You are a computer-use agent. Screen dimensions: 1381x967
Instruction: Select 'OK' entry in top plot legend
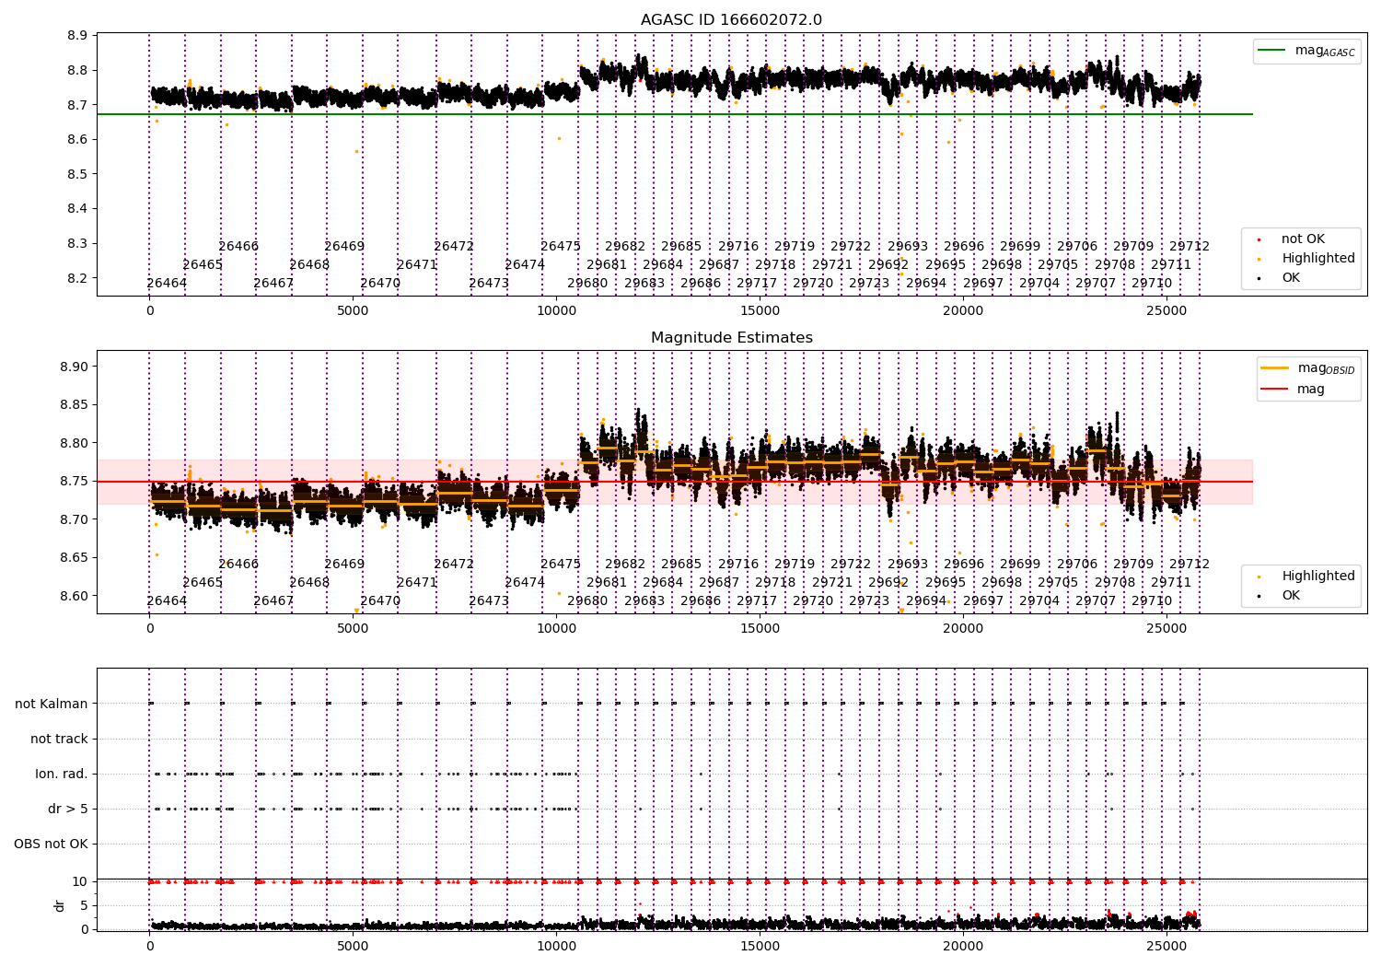click(1291, 278)
